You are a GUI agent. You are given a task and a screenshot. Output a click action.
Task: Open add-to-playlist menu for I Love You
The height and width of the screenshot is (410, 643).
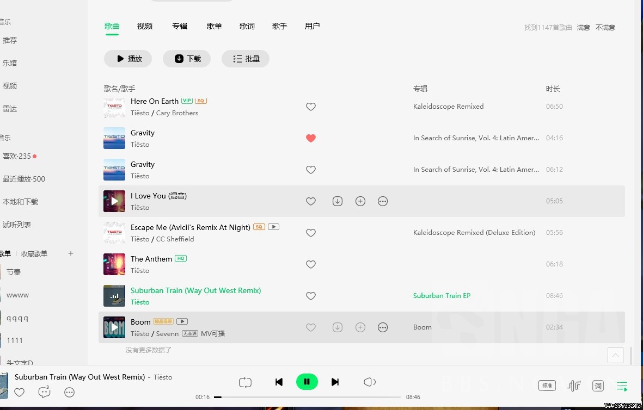coord(360,201)
